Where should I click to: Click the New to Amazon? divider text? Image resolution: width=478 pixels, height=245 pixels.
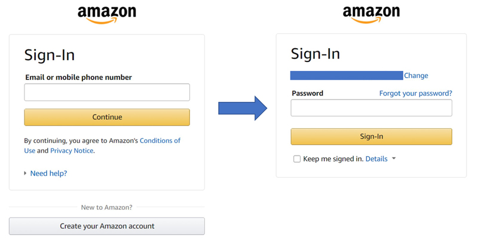[x=107, y=207]
